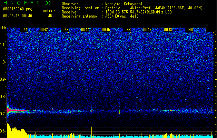Click the 0041 time marker
Viewport: 217px width, 138px height.
tap(23, 30)
